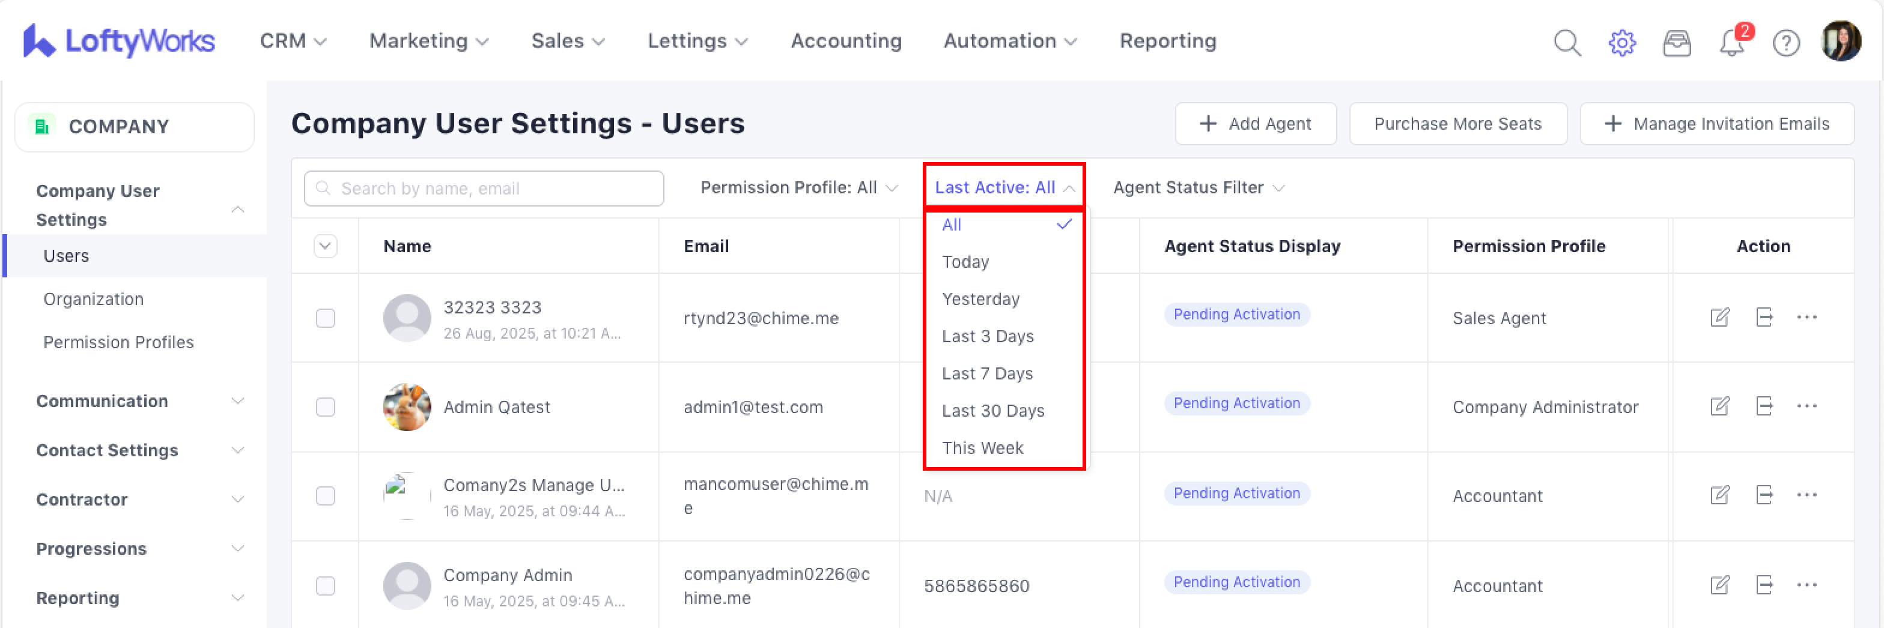Screen dimensions: 1884x628
Task: Check the box for Admin Qatest
Action: (326, 406)
